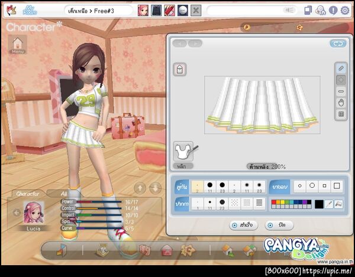Open the exclamation notice icon
Image resolution: width=355 pixels, height=277 pixels.
point(333,11)
